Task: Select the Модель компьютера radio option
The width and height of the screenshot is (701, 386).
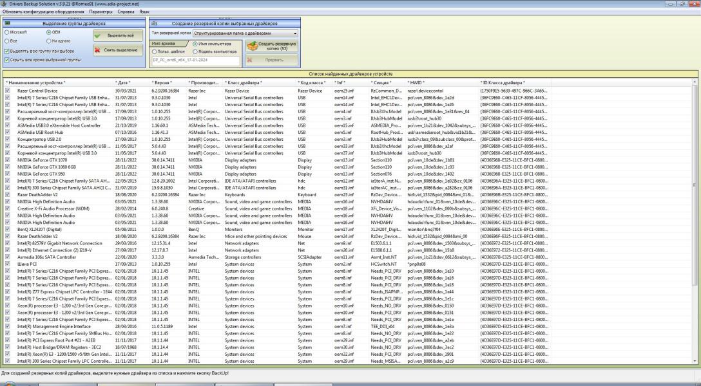Action: 215,51
